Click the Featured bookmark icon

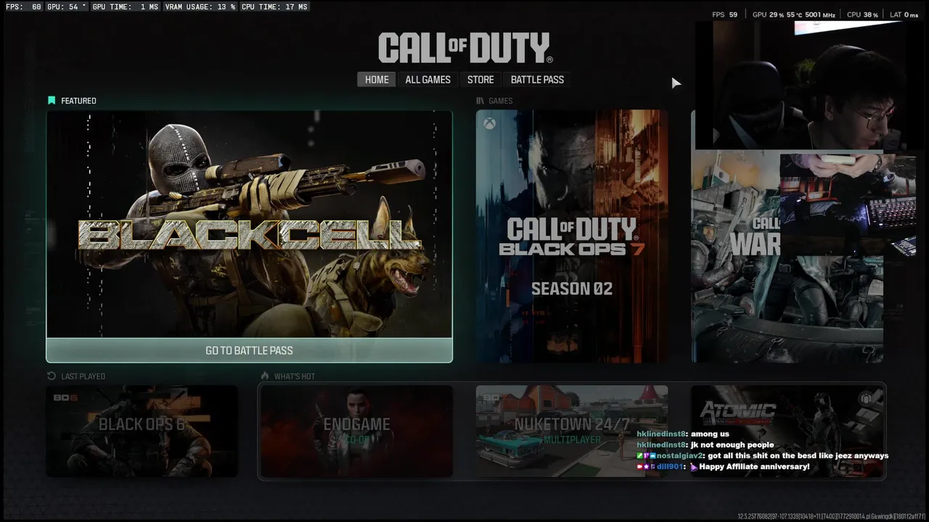52,101
